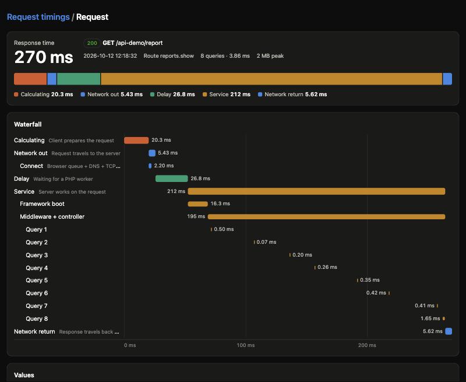This screenshot has width=466, height=382.
Task: Click the Waterfall section heading
Action: (x=27, y=124)
